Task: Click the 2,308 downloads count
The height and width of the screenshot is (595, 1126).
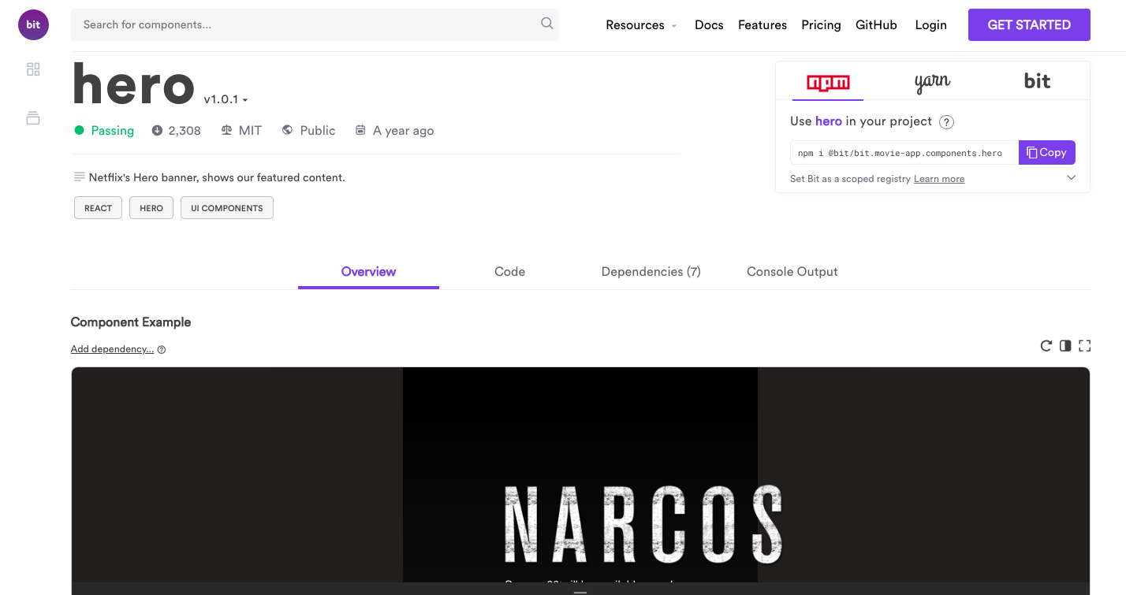Action: 185,130
